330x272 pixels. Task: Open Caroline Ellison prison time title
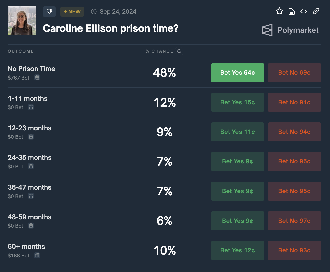pyautogui.click(x=111, y=28)
